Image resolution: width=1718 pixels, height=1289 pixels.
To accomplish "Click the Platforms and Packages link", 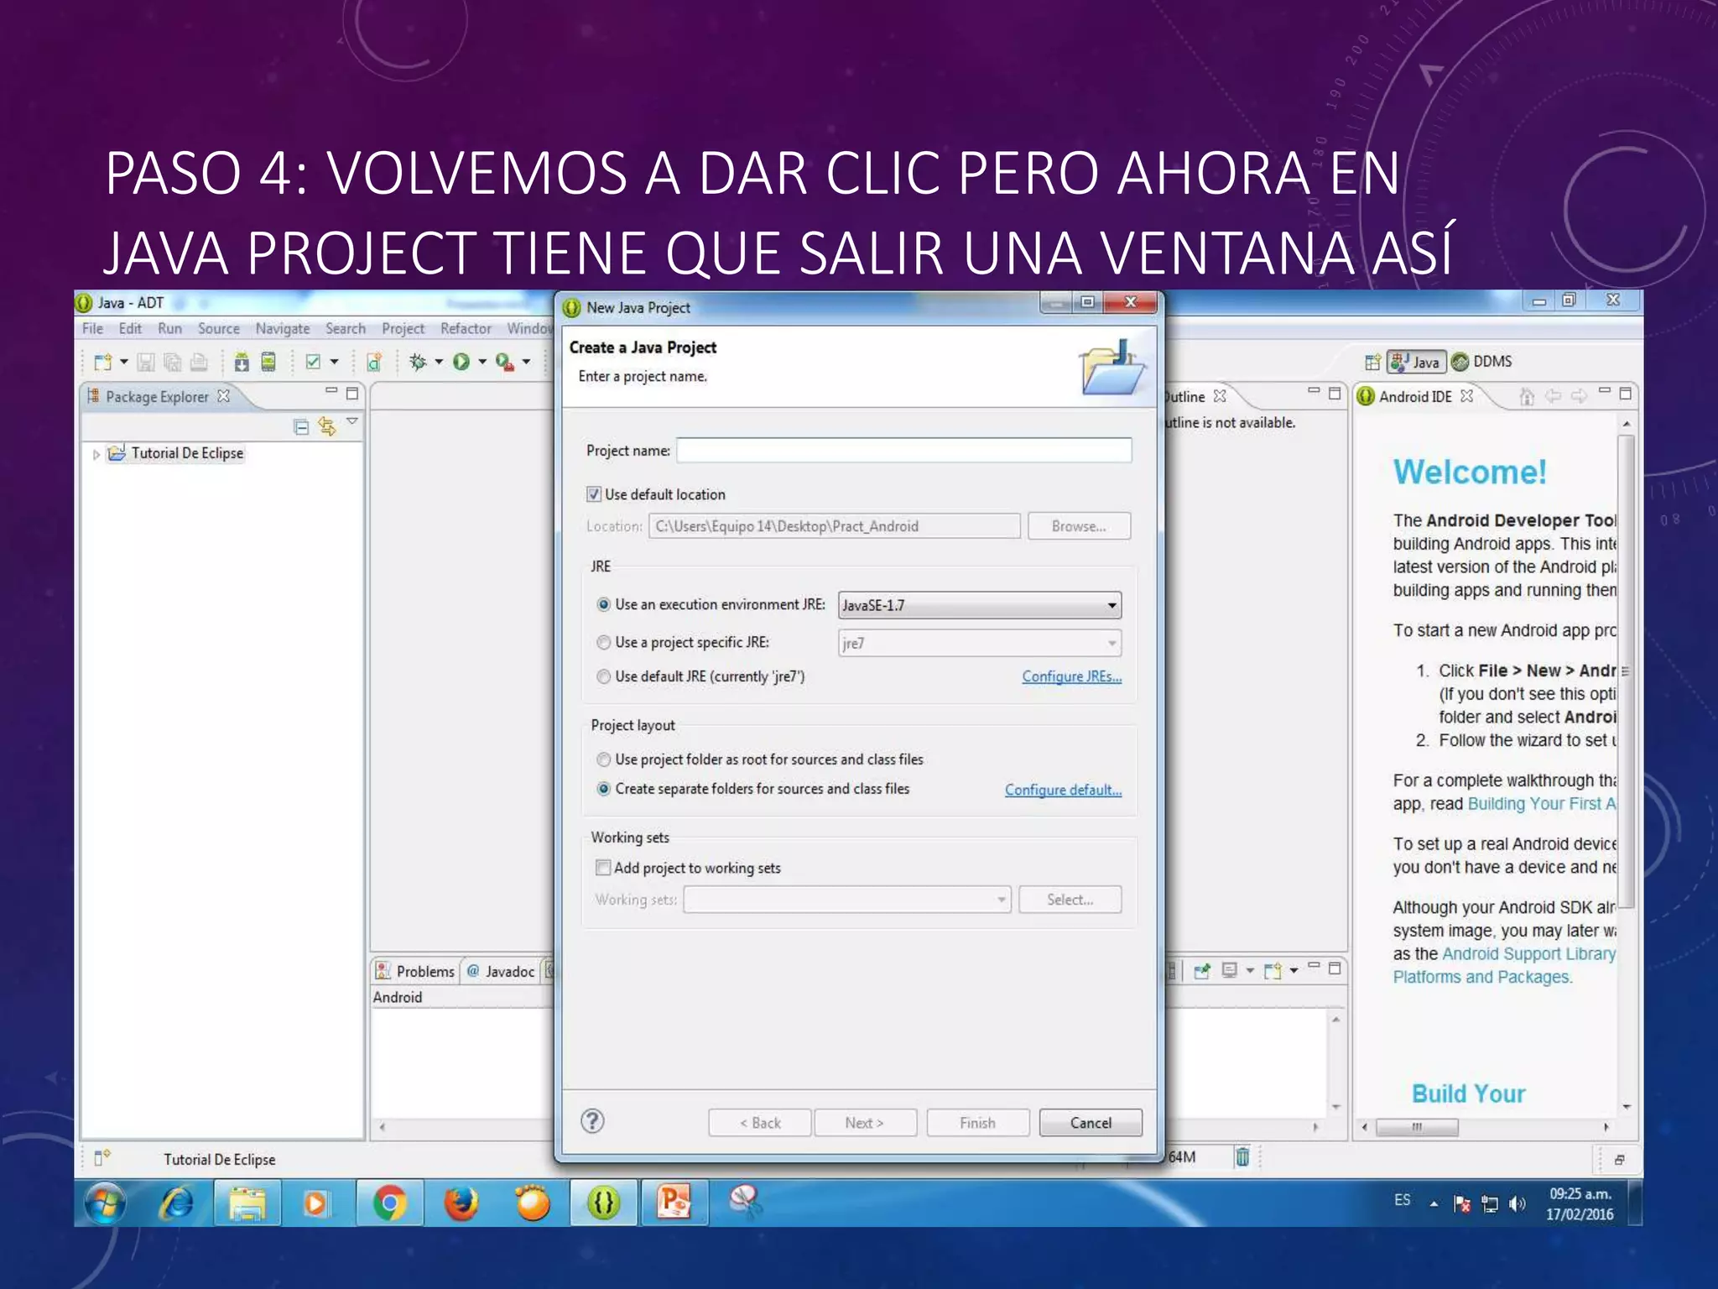I will (x=1482, y=978).
